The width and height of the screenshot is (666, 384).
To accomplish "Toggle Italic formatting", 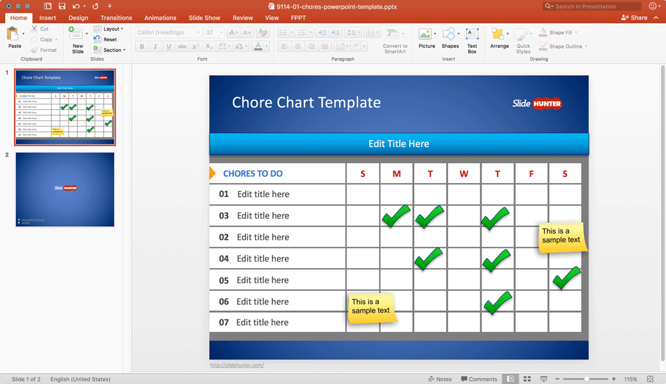I will [155, 46].
